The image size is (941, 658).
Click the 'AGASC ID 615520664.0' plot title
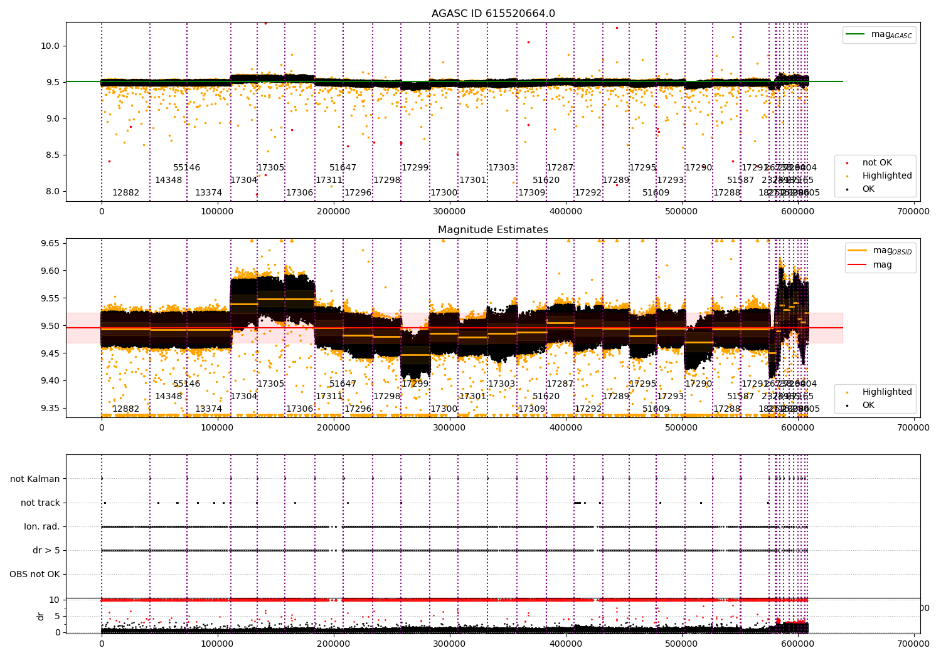(x=493, y=14)
